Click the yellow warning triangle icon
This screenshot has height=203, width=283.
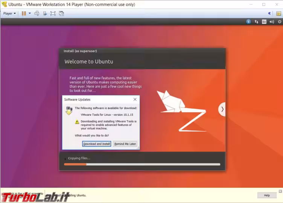[x=77, y=122]
